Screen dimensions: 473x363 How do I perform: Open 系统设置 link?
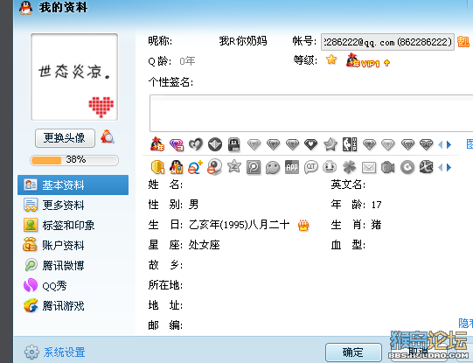(x=64, y=353)
